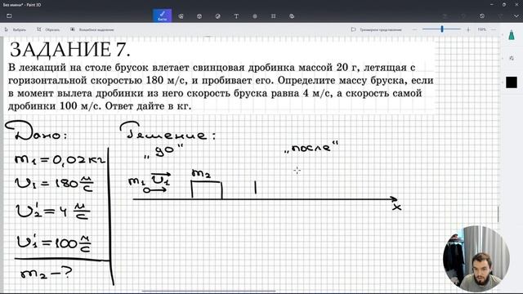This screenshot has width=523, height=294.
Task: Click the zoom out minus button
Action: 414,29
